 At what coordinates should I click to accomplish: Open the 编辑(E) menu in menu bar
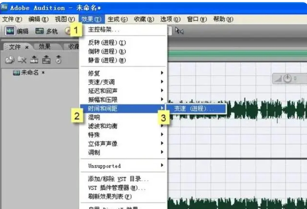tap(38, 19)
